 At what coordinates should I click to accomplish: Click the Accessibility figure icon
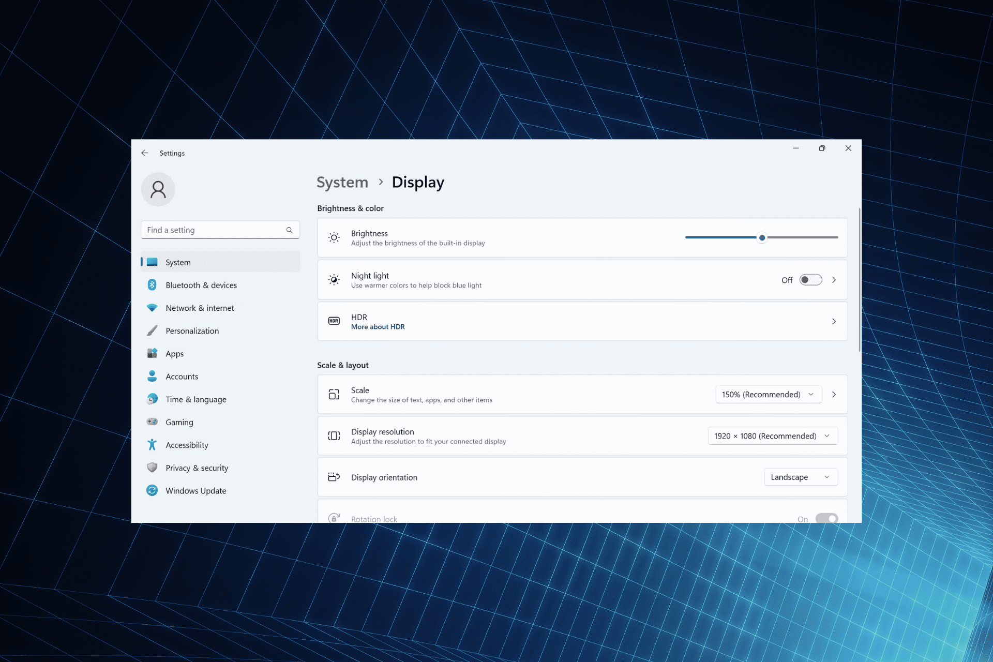tap(152, 445)
